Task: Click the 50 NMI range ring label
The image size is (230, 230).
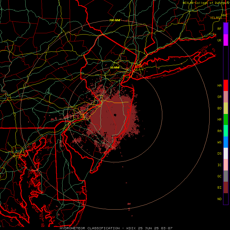Action: (x=115, y=68)
